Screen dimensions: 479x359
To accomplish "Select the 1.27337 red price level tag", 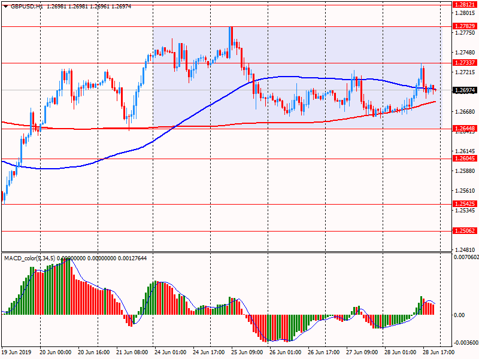I will tap(465, 63).
